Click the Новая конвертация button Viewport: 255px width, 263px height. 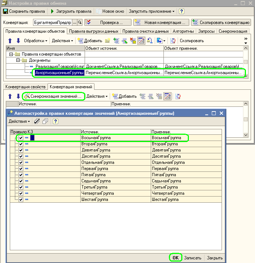tap(161, 22)
